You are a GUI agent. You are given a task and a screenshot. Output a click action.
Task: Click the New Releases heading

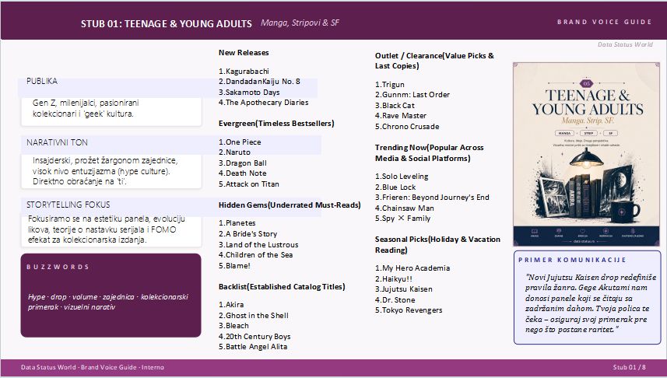[244, 53]
